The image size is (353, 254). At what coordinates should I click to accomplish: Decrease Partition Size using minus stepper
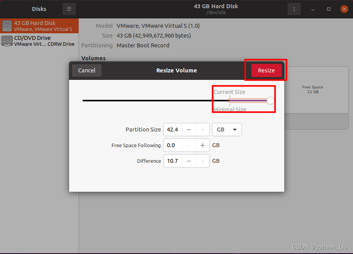tap(189, 130)
